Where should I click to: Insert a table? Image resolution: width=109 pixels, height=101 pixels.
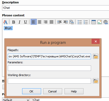tap(94, 22)
